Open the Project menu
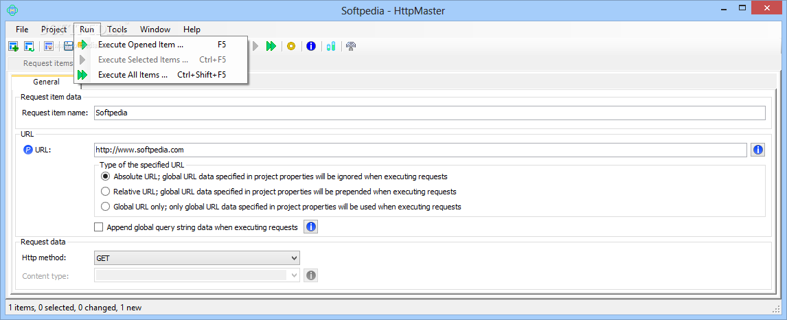This screenshot has width=787, height=320. (54, 29)
